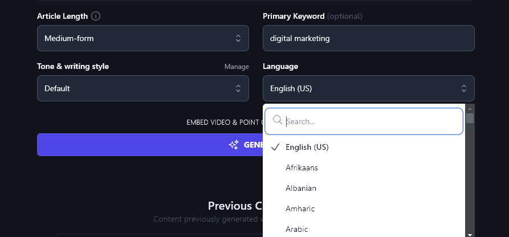Focus the language Search field
Viewport: 509px width, 237px height.
370,121
